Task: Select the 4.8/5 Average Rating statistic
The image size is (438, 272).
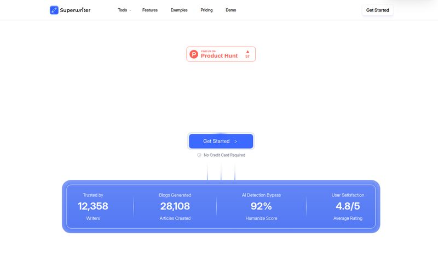Action: (348, 206)
